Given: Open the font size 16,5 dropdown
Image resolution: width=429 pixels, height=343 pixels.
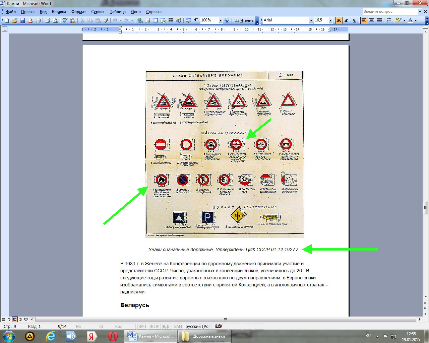Looking at the screenshot, I should pyautogui.click(x=330, y=20).
